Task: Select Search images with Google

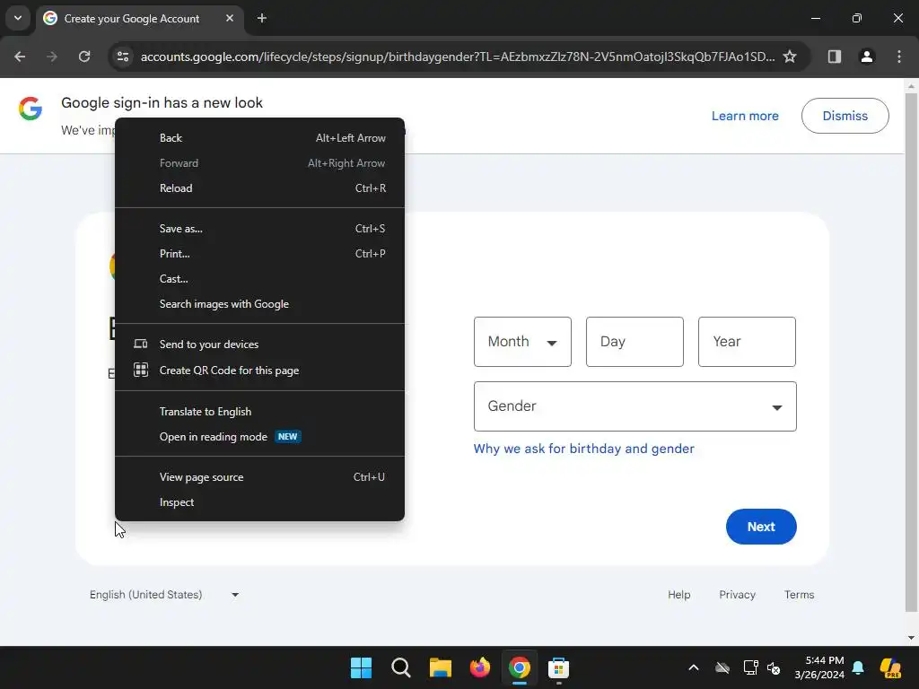Action: click(x=259, y=305)
